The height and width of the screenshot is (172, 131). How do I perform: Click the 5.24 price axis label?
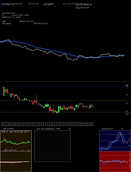pyautogui.click(x=127, y=95)
